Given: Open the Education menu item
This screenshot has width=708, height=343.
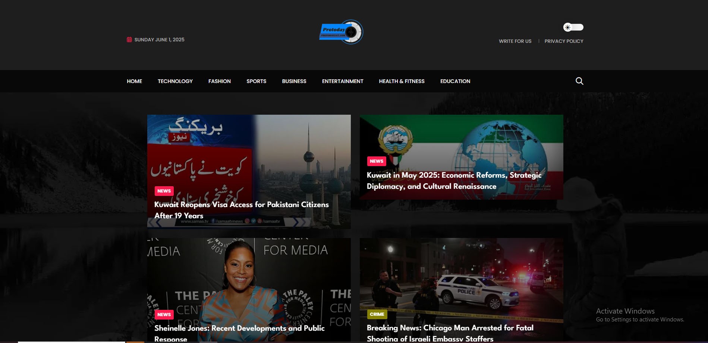Looking at the screenshot, I should point(455,81).
